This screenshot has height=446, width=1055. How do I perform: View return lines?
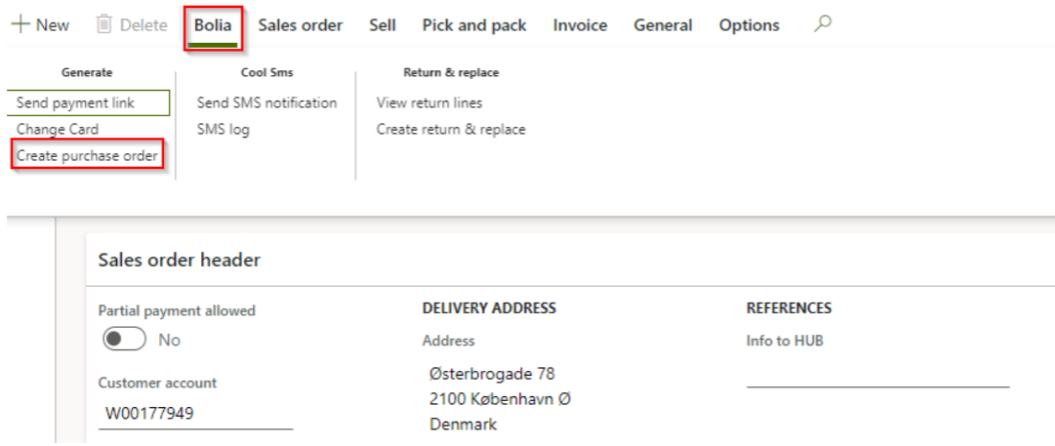429,102
